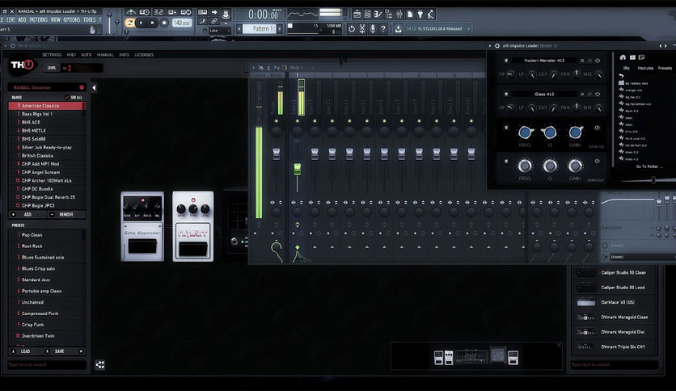Toggle the SHOW ALL banks checkbox

coord(67,97)
